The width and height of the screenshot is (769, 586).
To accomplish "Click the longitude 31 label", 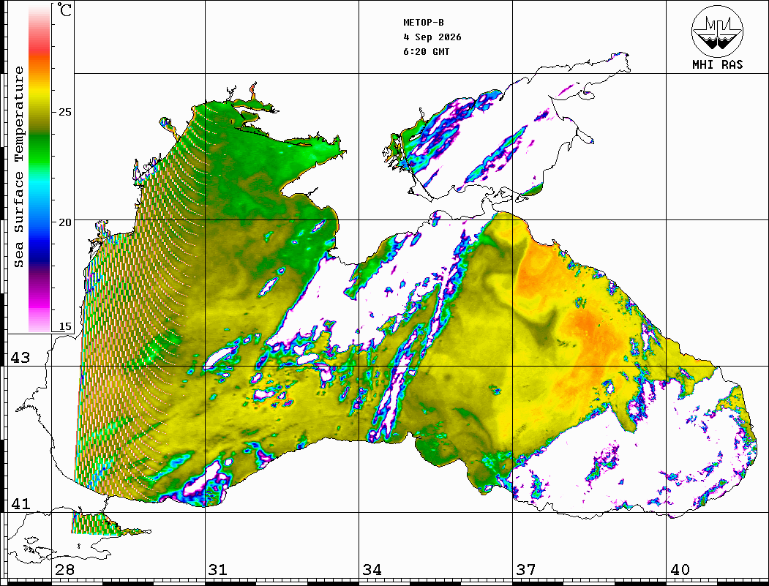I will point(218,569).
